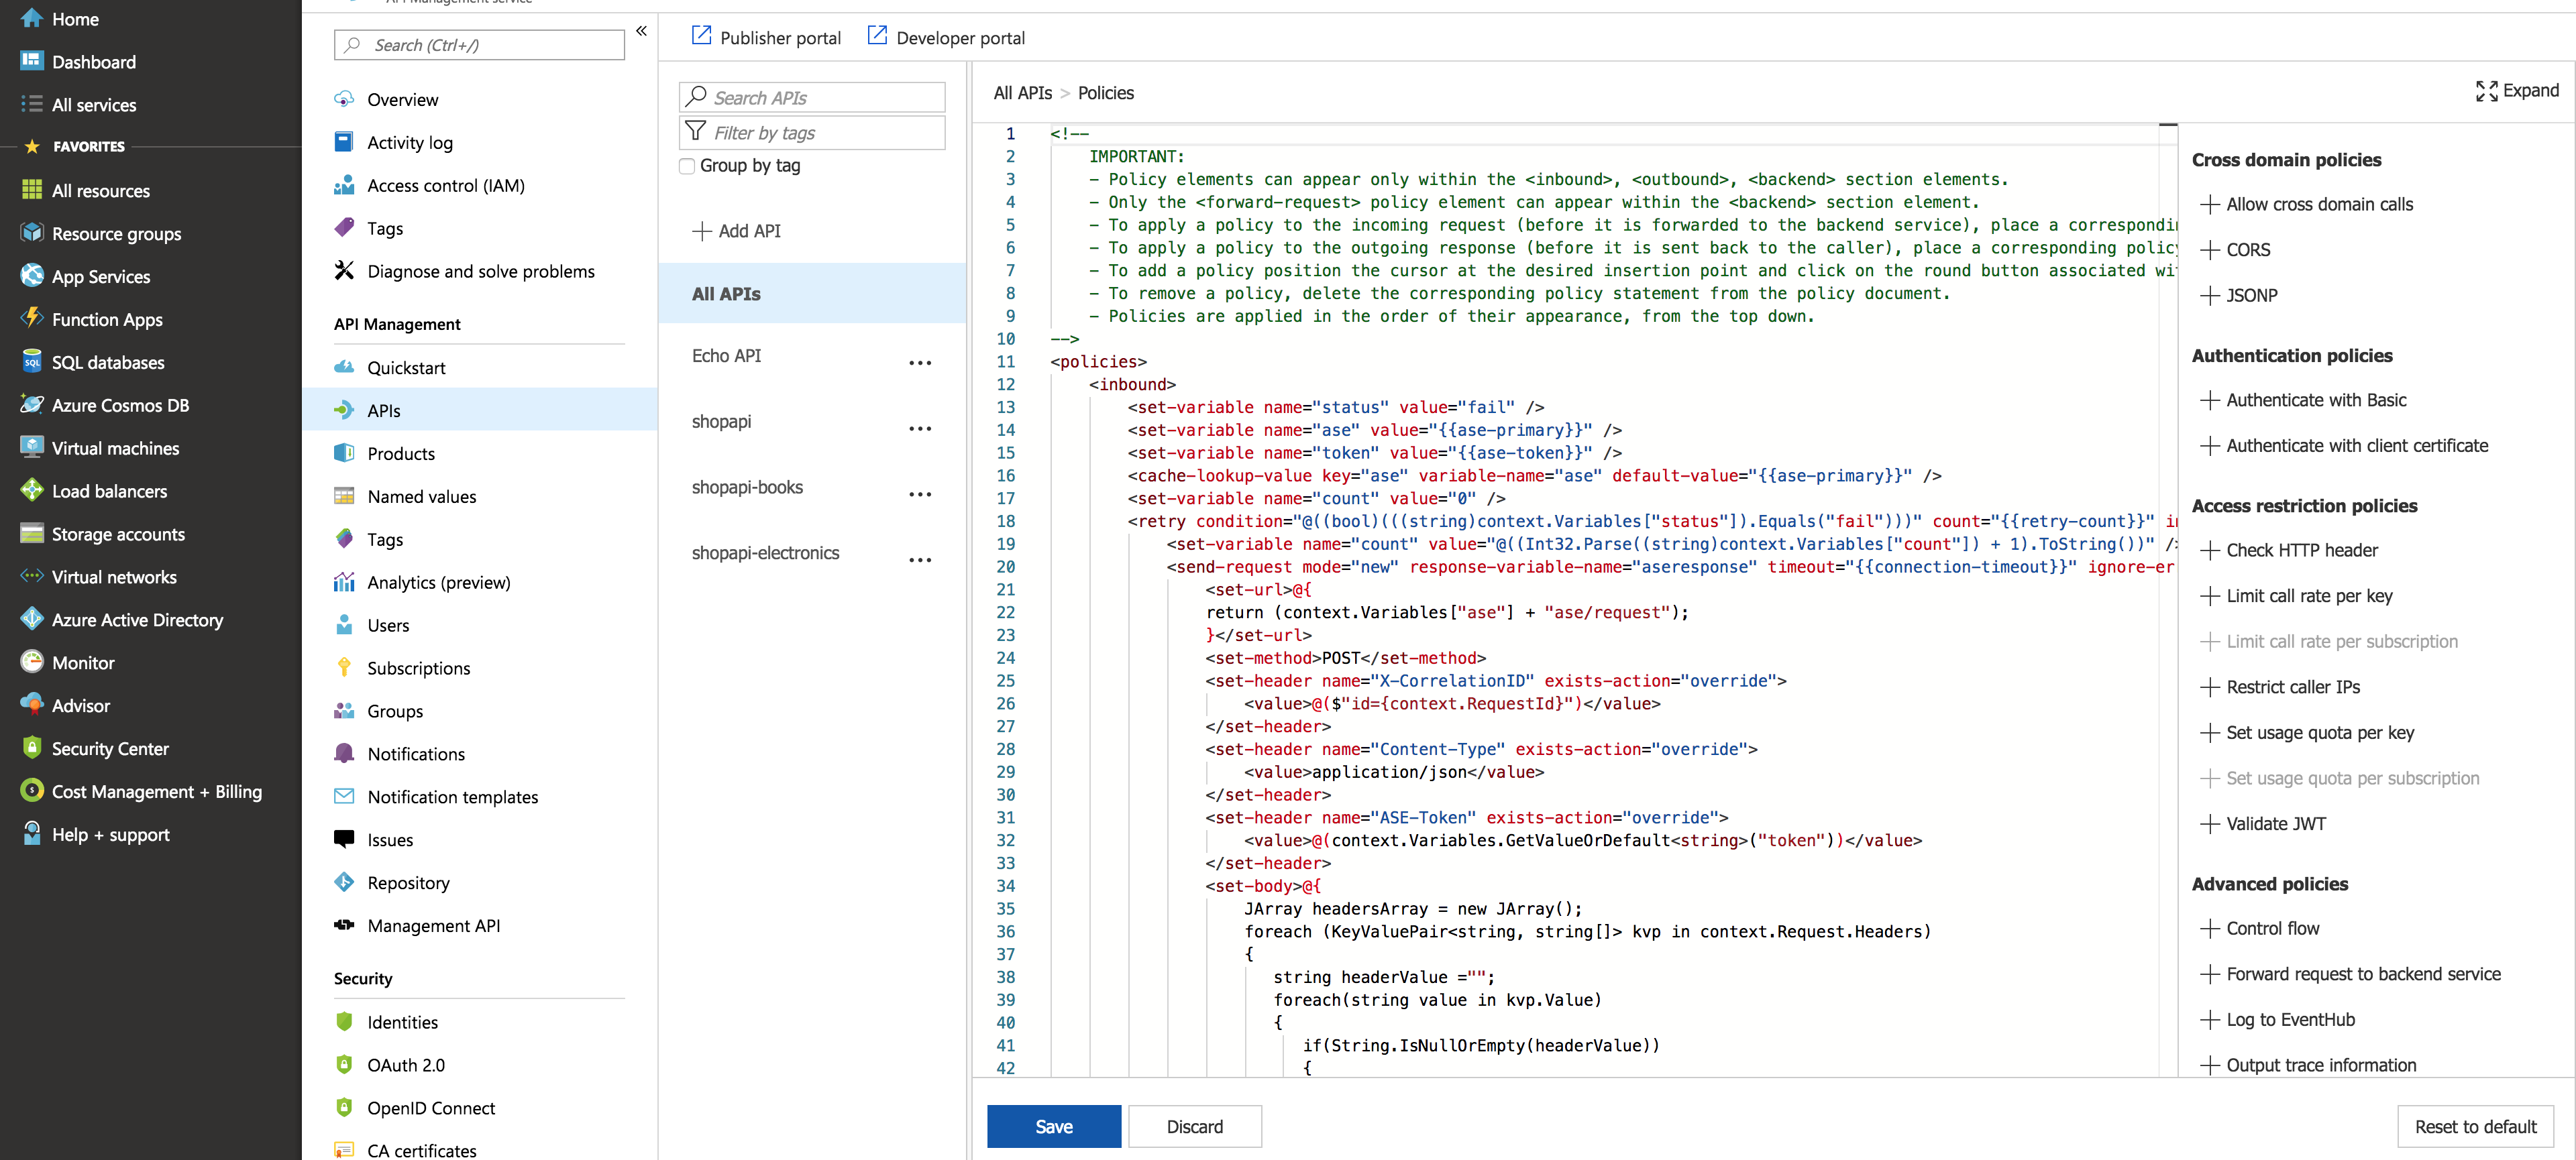This screenshot has width=2576, height=1160.
Task: Click the Validate JWT authentication icon
Action: tap(2206, 823)
